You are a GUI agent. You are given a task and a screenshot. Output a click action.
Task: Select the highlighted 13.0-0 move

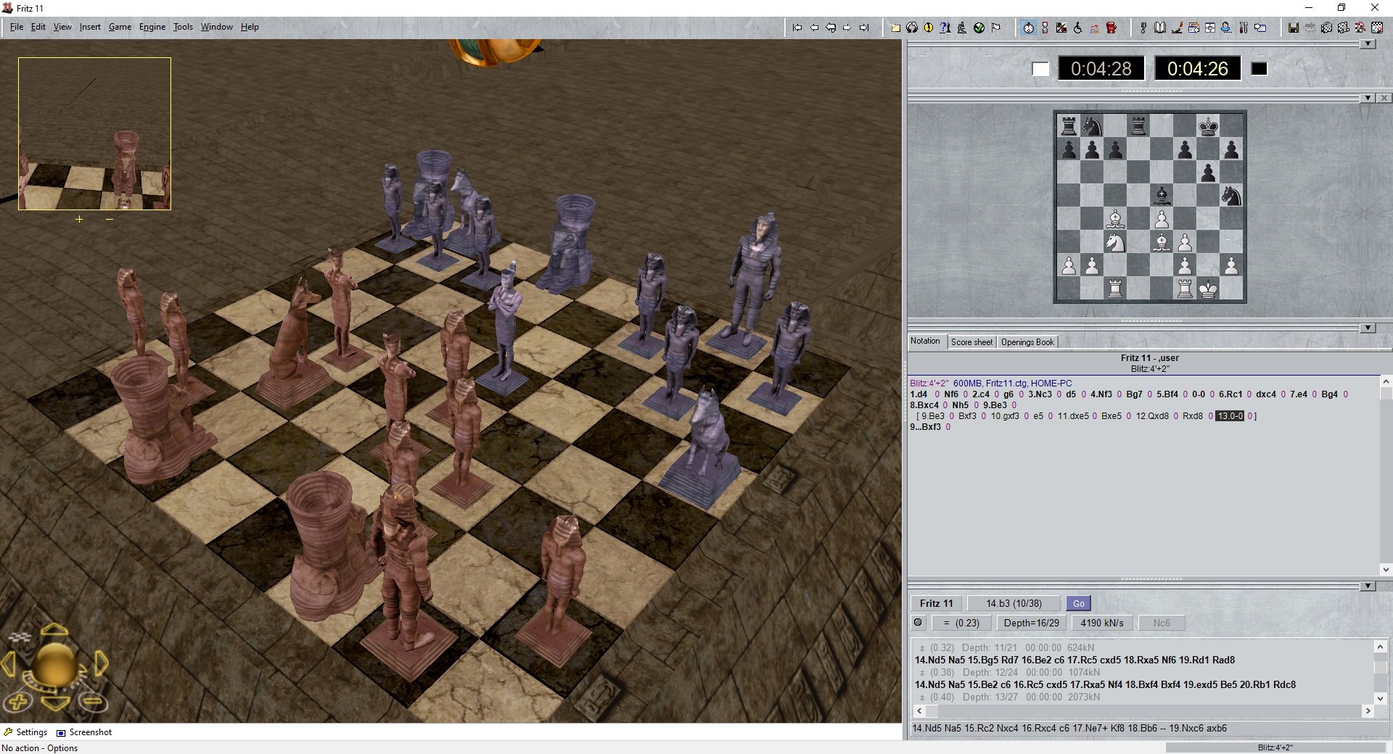tap(1230, 416)
